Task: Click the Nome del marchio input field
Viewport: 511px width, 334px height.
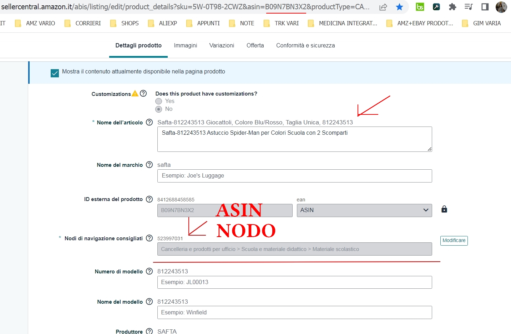Action: [295, 176]
